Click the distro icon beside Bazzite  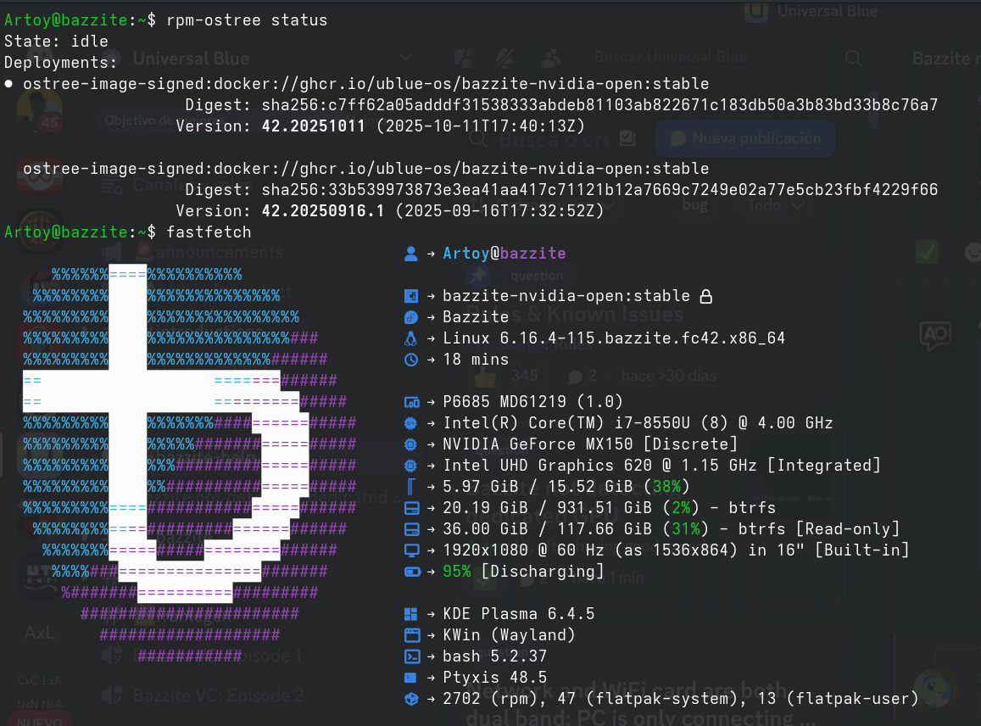pyautogui.click(x=411, y=317)
